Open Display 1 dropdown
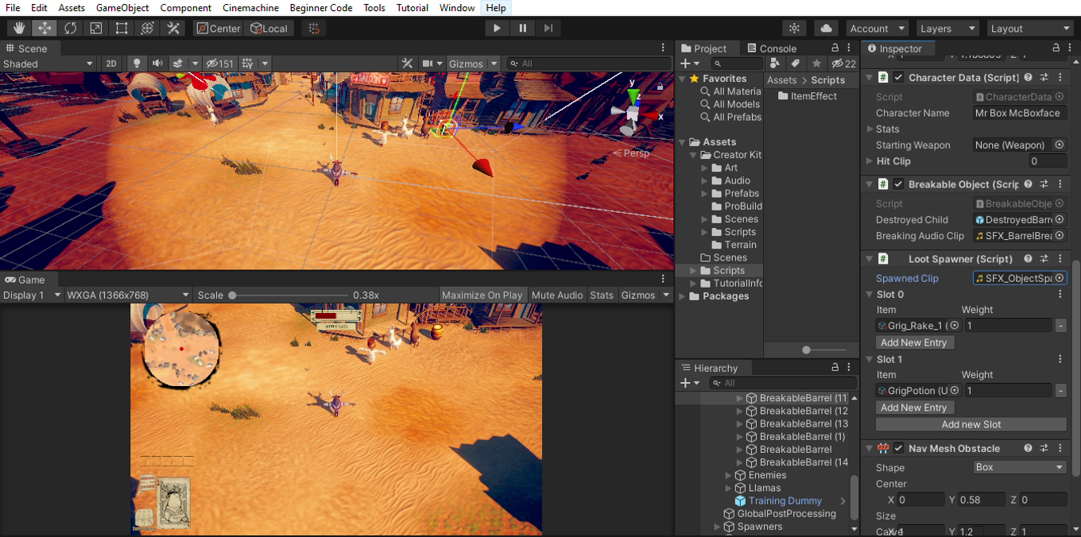This screenshot has height=537, width=1081. click(32, 296)
